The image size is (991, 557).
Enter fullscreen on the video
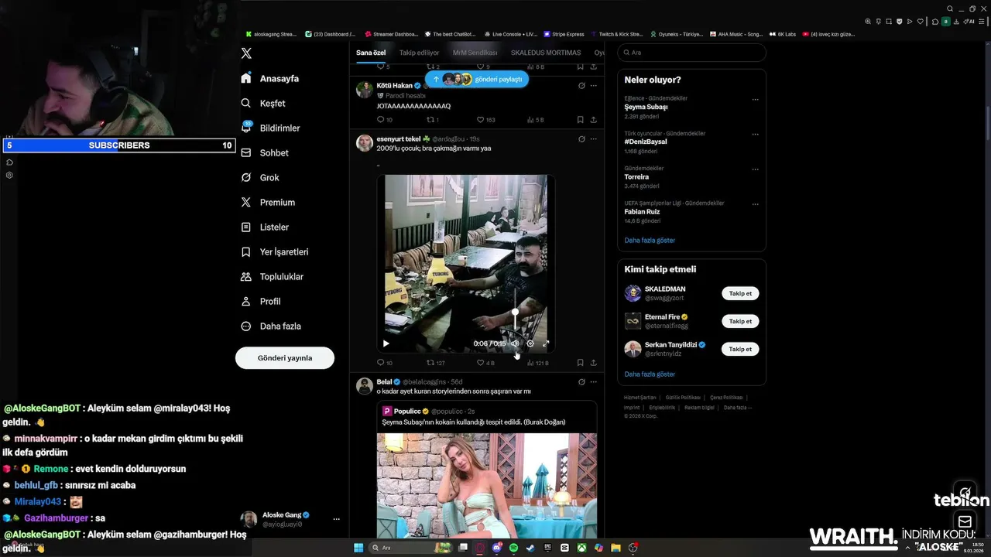pos(546,343)
